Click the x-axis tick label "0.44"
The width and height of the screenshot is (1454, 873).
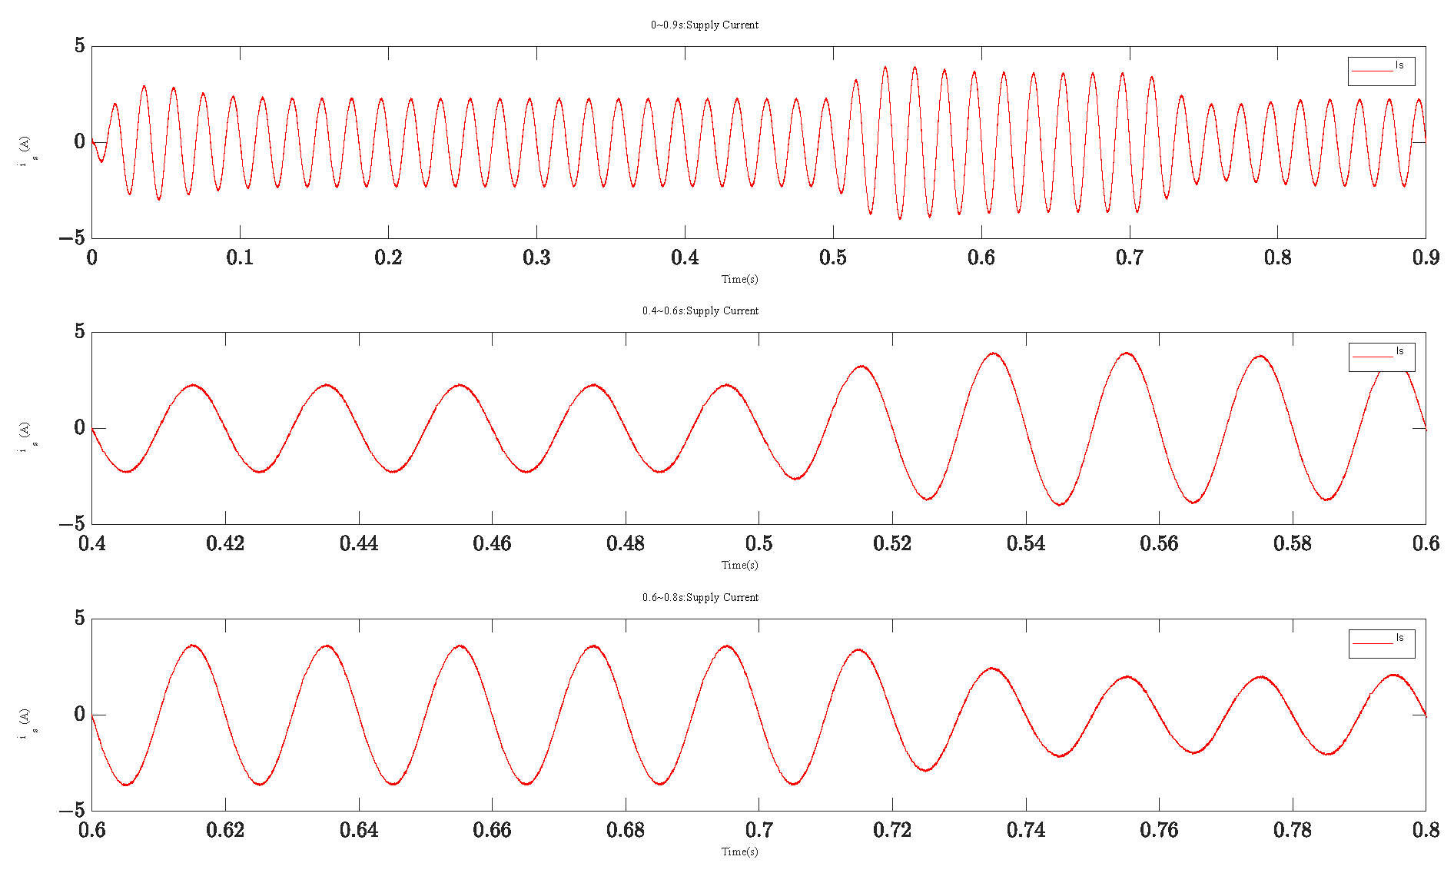pyautogui.click(x=359, y=543)
